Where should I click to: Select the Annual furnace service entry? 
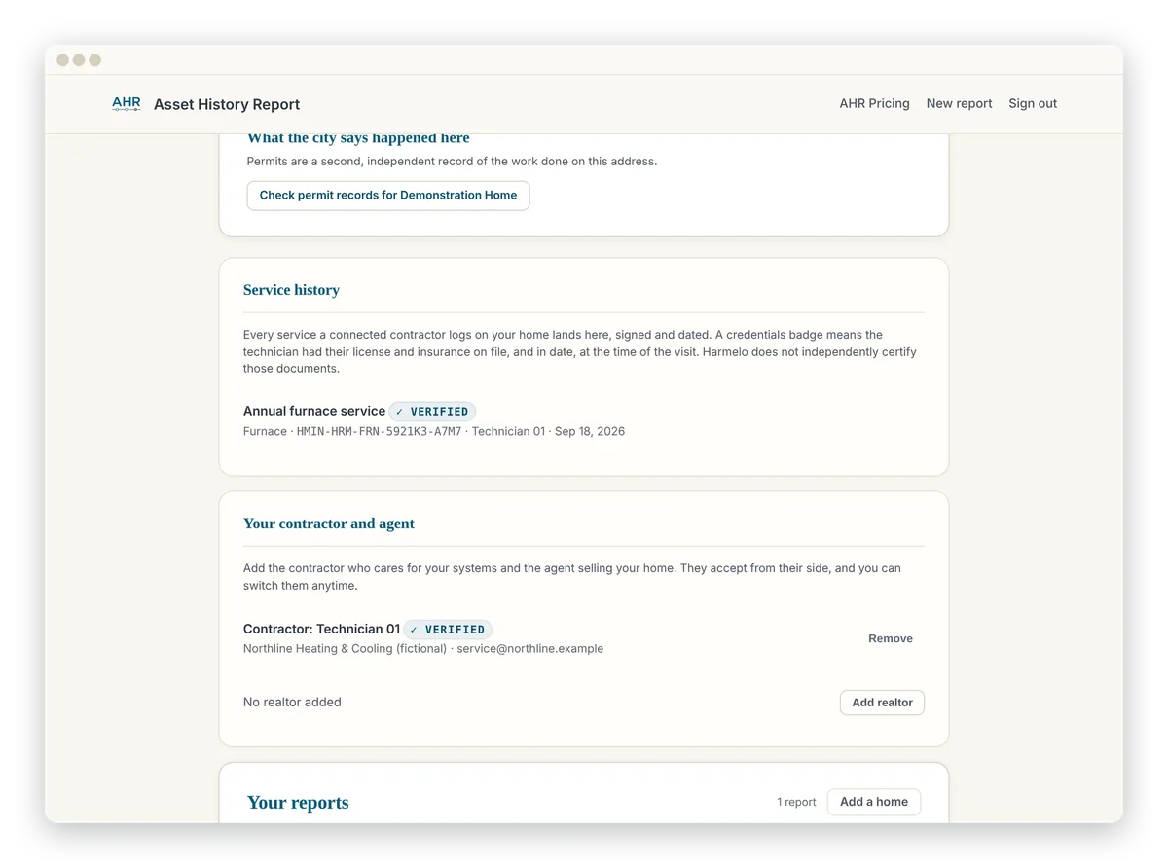314,412
